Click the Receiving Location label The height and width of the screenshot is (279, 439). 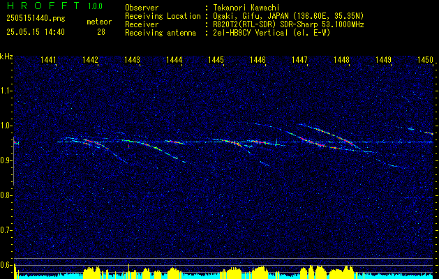pos(163,16)
